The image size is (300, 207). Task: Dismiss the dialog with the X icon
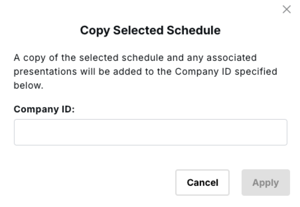(286, 9)
